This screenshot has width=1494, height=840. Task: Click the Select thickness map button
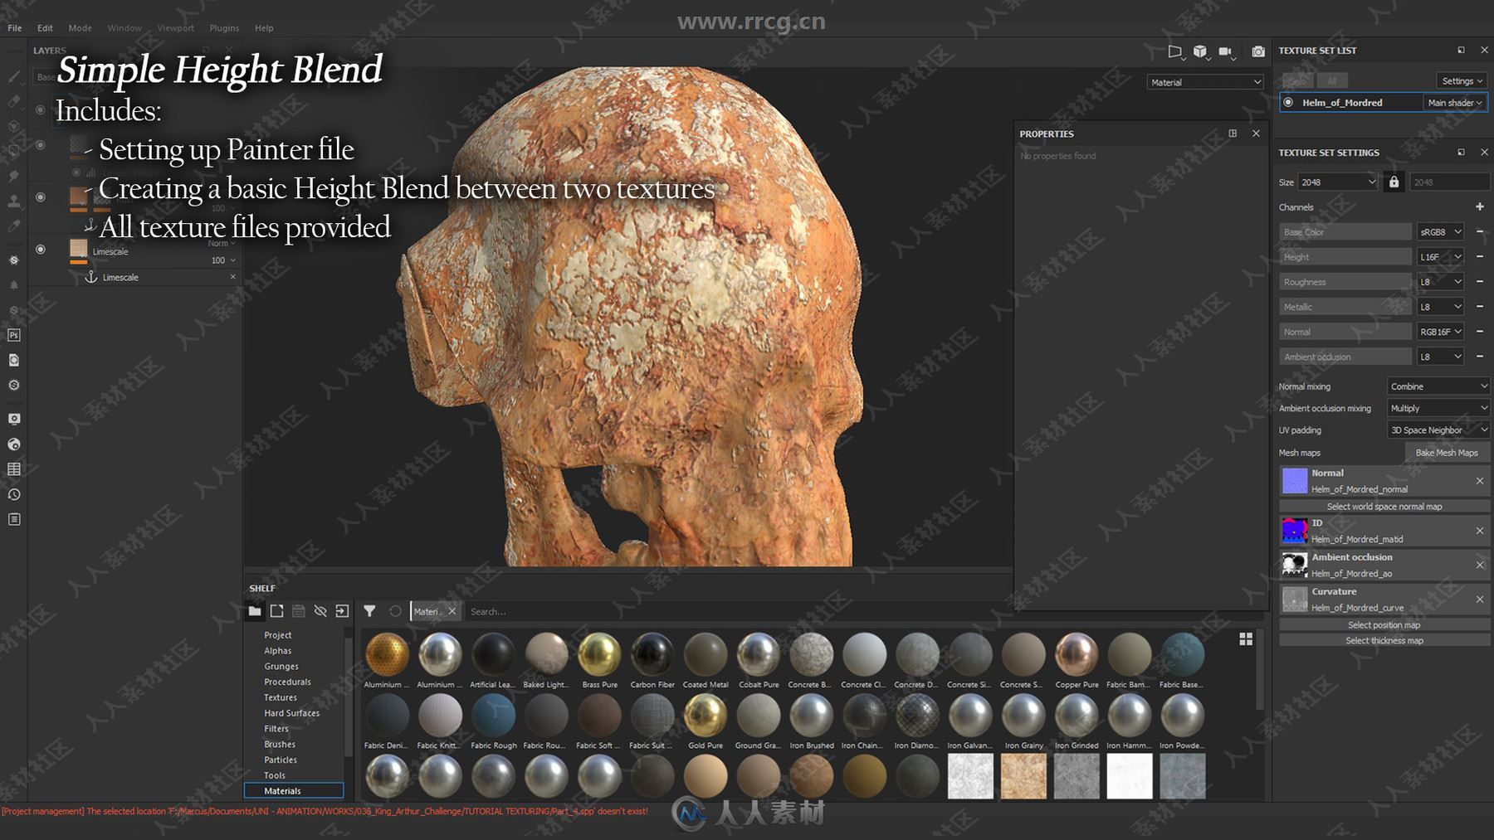pos(1384,640)
